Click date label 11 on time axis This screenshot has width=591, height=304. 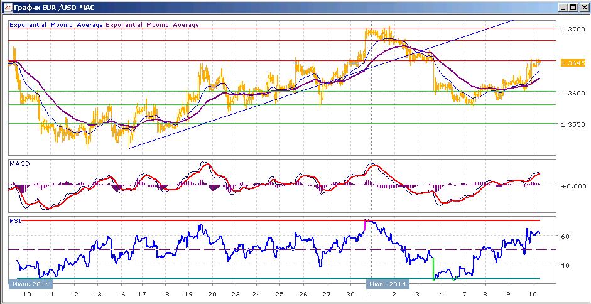pyautogui.click(x=50, y=294)
